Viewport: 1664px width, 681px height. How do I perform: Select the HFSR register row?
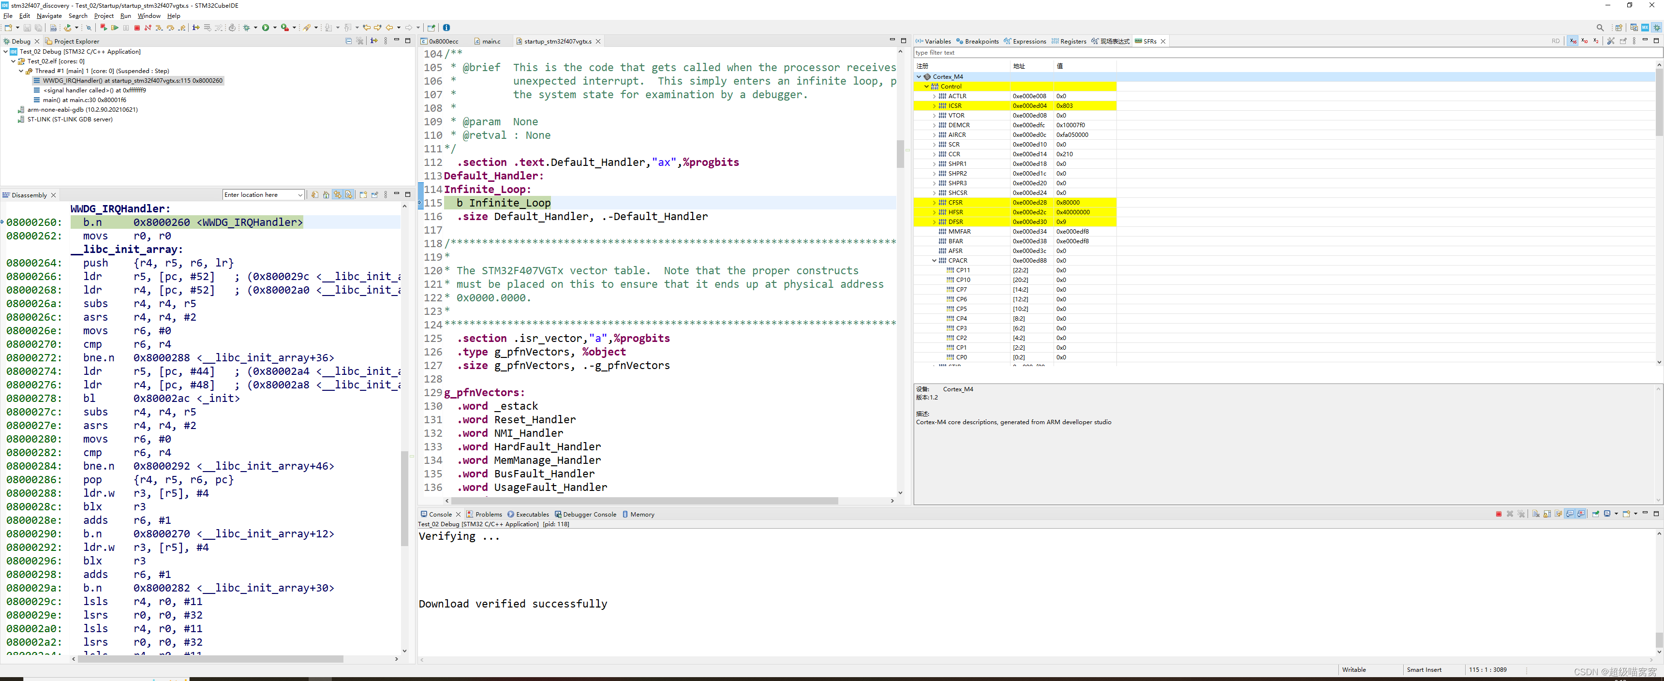click(x=1015, y=212)
